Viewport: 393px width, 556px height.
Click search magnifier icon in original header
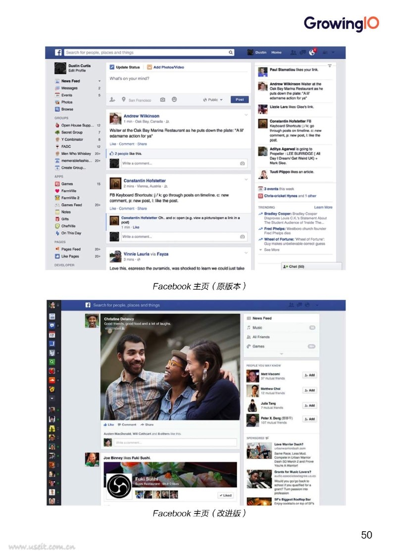point(231,52)
